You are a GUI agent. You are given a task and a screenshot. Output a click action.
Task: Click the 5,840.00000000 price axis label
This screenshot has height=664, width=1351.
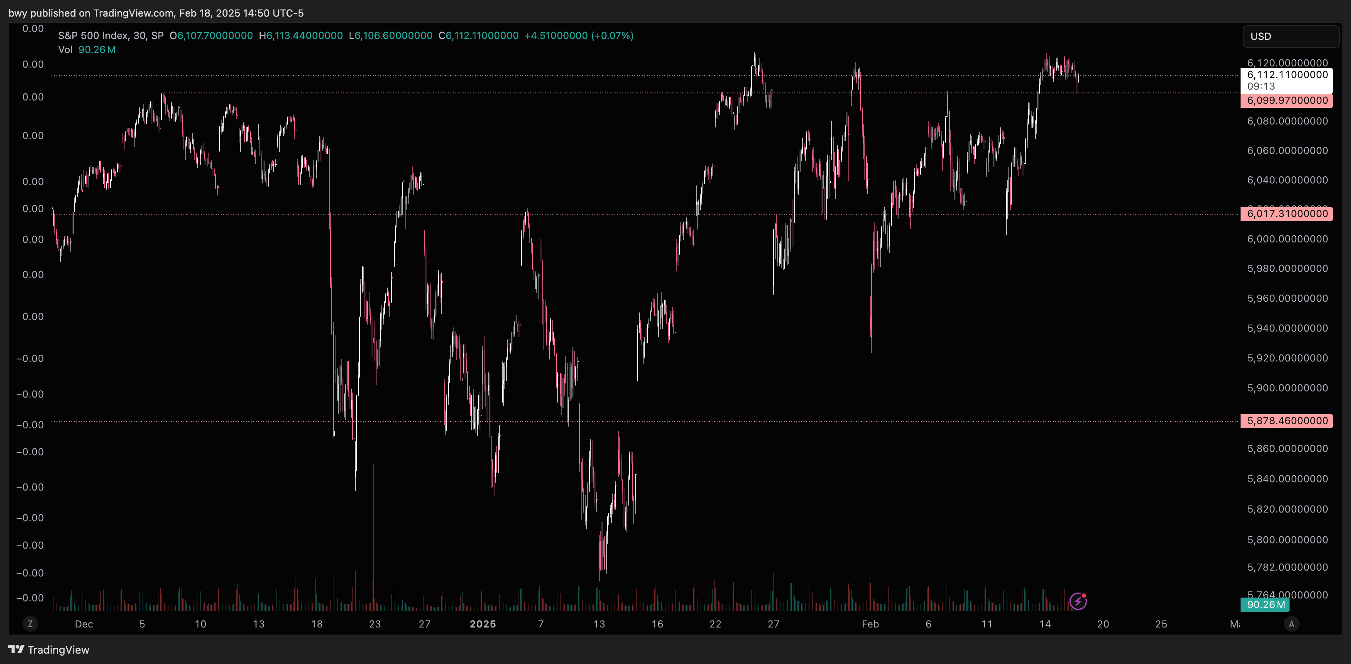pyautogui.click(x=1287, y=479)
